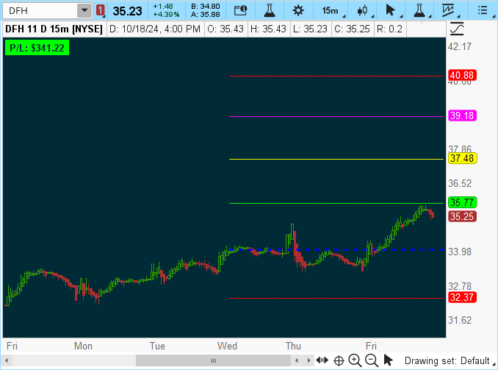Open the news and alerts calendar icon

tap(240, 10)
